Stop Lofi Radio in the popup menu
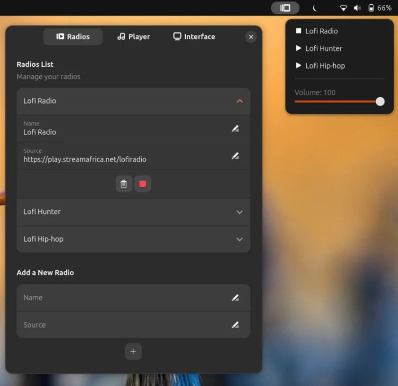 point(316,31)
